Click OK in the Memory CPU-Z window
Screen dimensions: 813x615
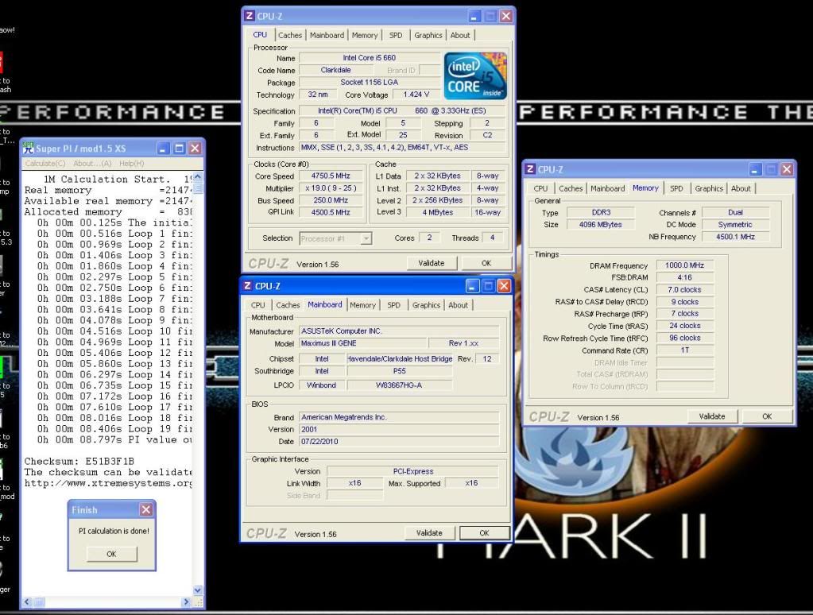[x=766, y=416]
